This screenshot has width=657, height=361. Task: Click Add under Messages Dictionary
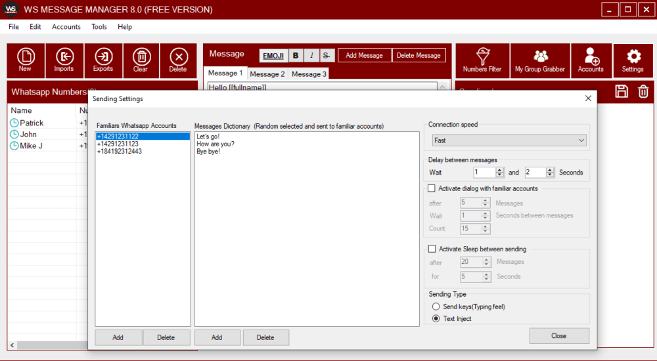click(217, 337)
